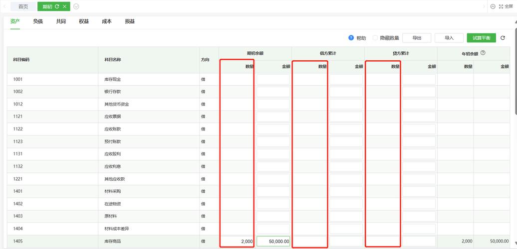Click the account name 材料采购

click(112, 191)
